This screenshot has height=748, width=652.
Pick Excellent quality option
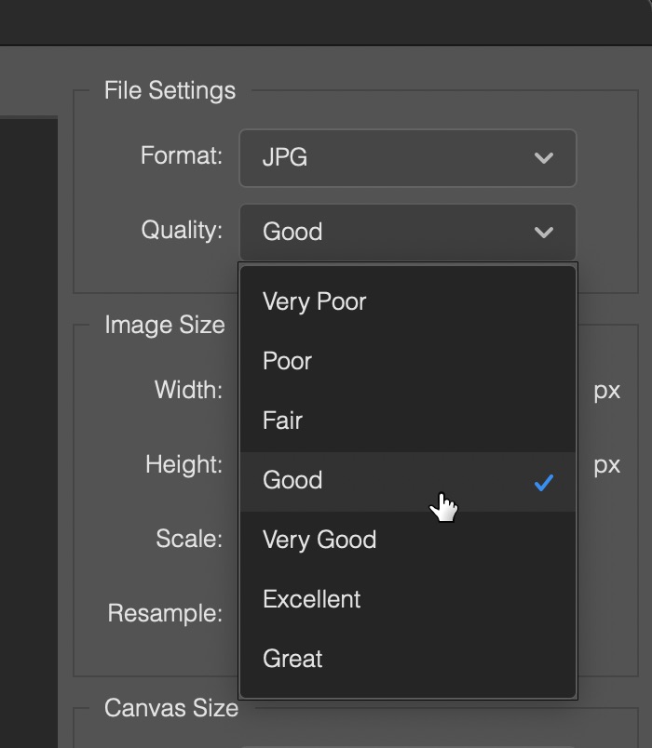407,600
